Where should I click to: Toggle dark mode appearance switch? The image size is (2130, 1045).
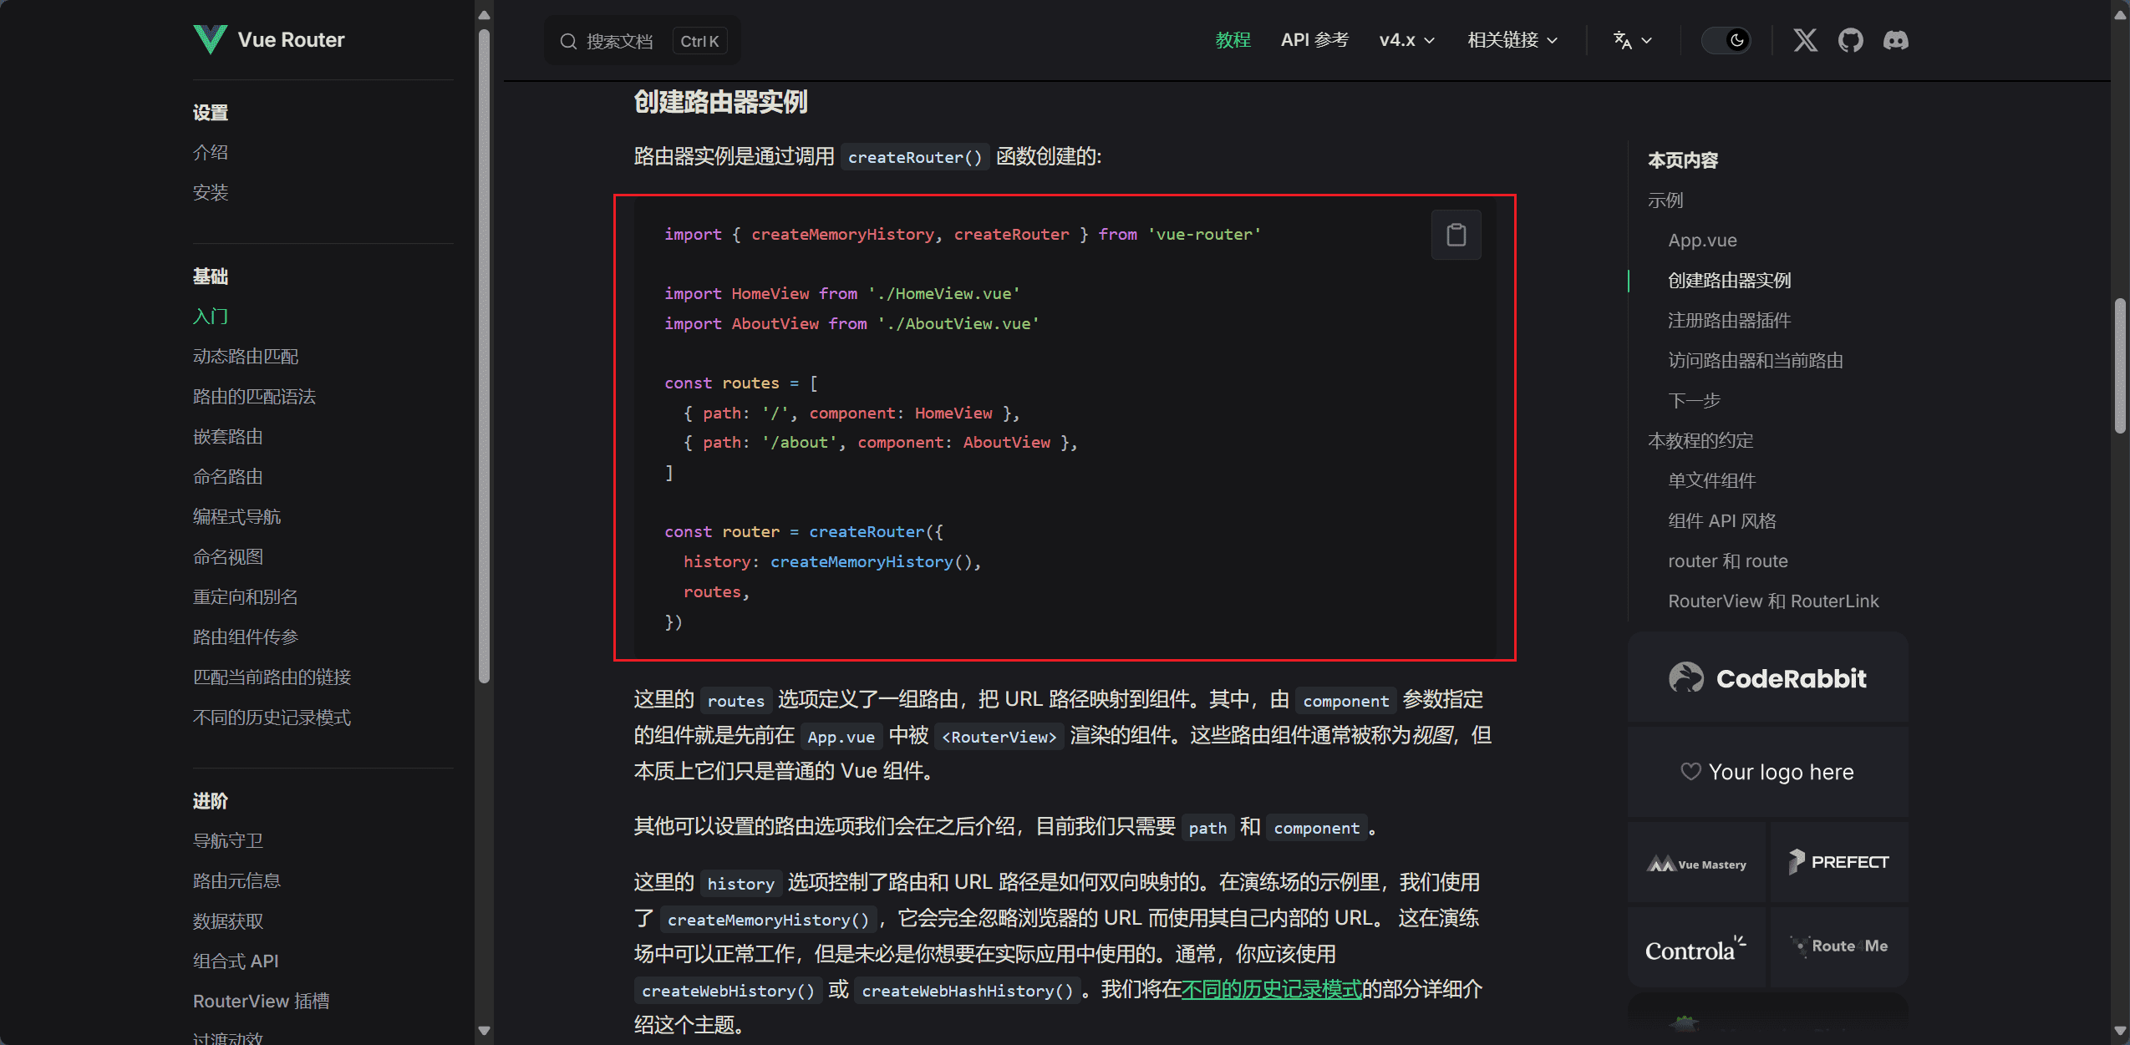tap(1726, 40)
